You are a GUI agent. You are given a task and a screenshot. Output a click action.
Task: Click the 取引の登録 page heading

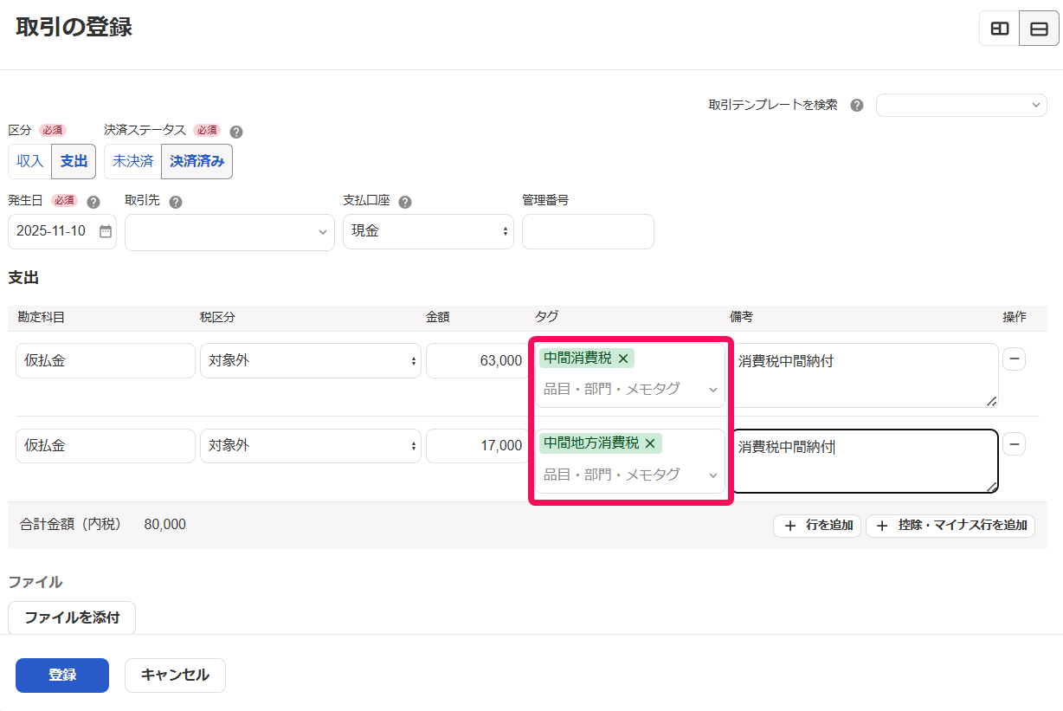coord(74,27)
